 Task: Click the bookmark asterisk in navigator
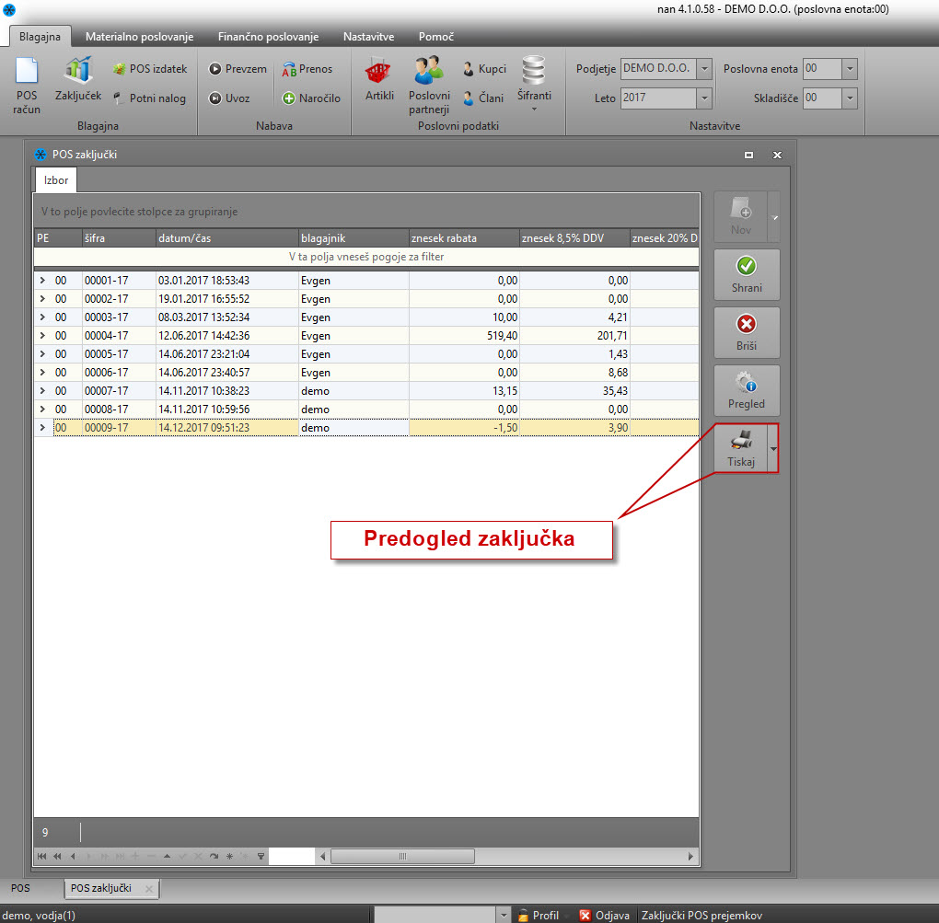[229, 856]
